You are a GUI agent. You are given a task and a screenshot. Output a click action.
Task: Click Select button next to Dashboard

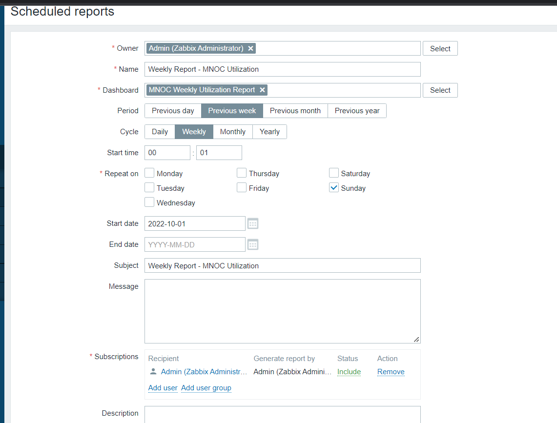pyautogui.click(x=440, y=90)
